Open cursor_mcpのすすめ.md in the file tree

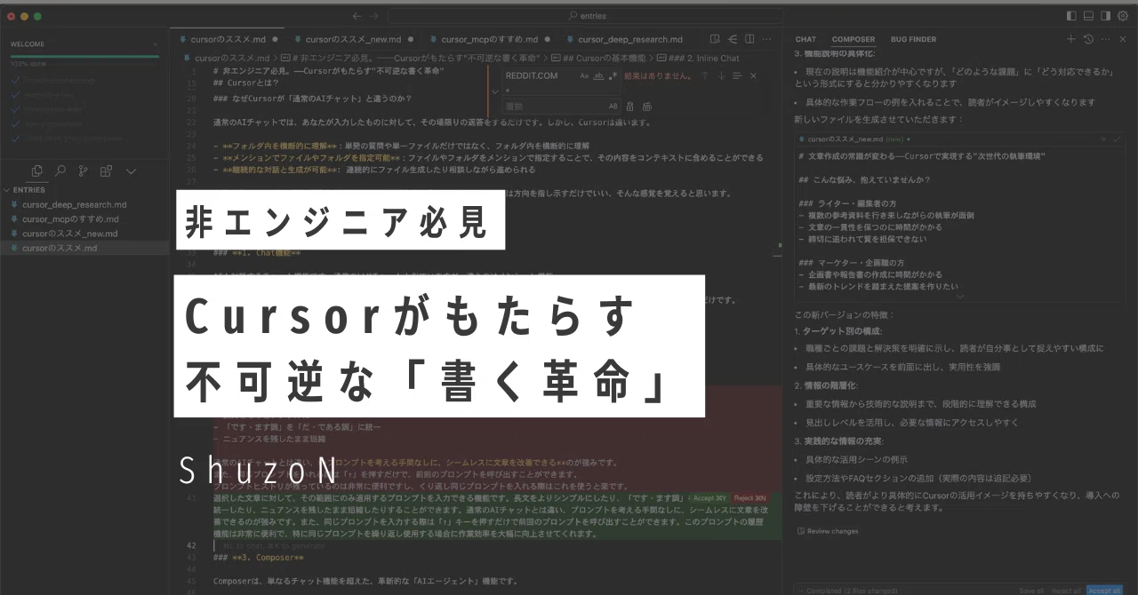[84, 218]
